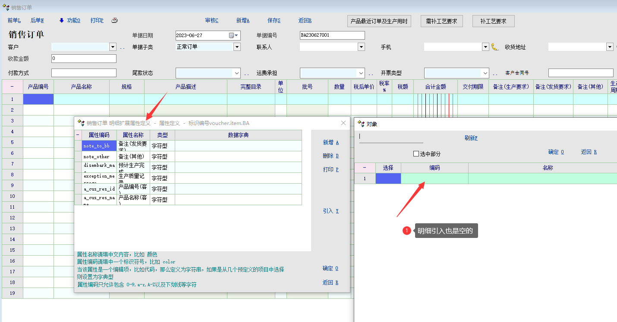The height and width of the screenshot is (322, 617).
Task: Click the yellow phone icon beside 手机
Action: pos(495,47)
